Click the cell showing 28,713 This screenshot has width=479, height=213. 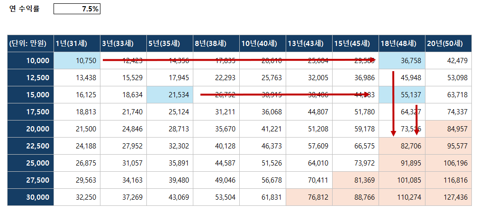pos(170,129)
